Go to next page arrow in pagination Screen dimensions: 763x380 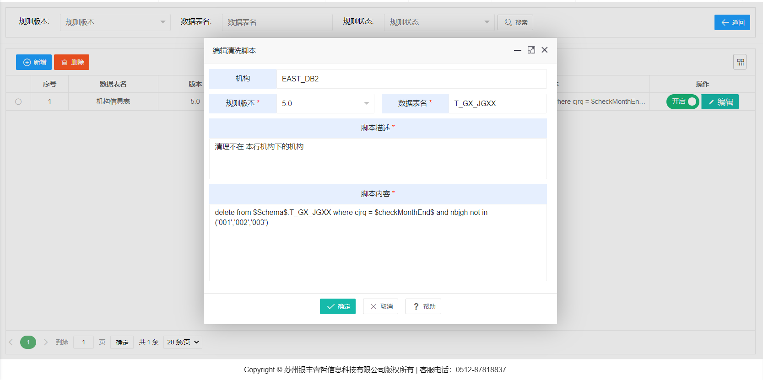click(46, 342)
